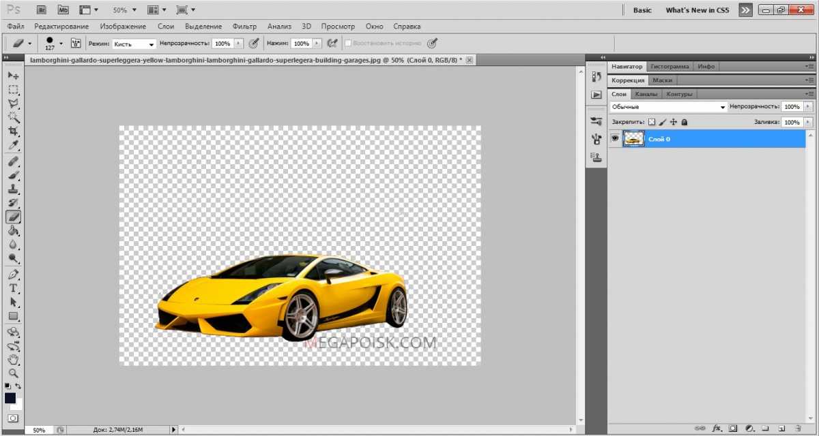Hide Слой 0 using the eye icon
Viewport: 819px width, 436px height.
[615, 139]
